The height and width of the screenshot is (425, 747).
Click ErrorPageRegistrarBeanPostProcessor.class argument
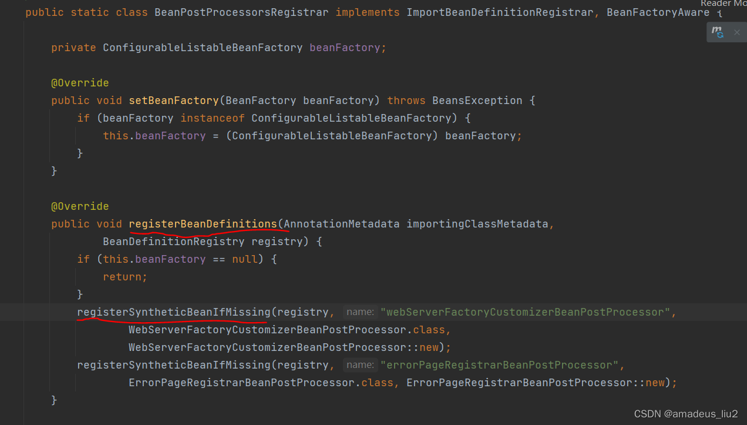(261, 383)
